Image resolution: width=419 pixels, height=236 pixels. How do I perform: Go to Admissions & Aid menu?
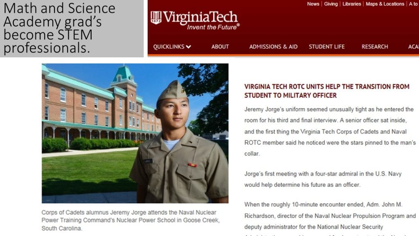[x=273, y=47]
